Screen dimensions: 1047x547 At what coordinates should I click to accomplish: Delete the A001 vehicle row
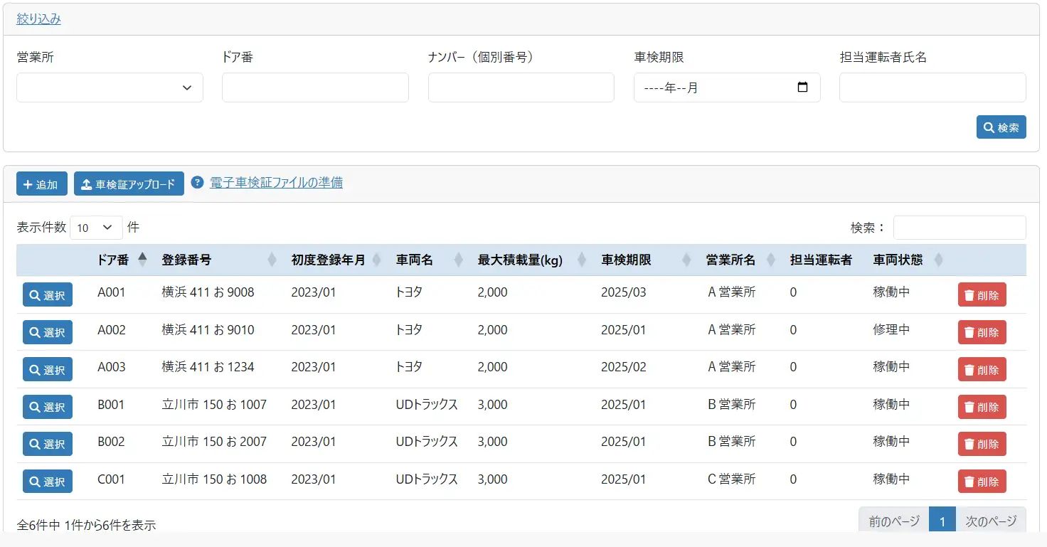click(982, 294)
